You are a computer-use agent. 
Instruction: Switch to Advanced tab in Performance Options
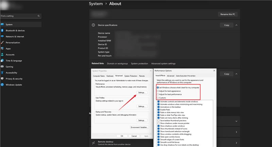tap(171, 76)
